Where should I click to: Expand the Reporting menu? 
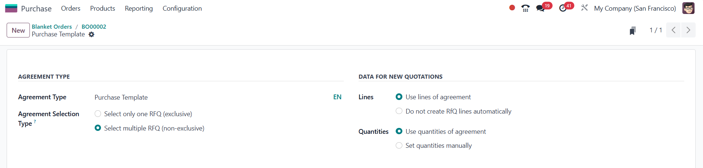click(x=139, y=8)
